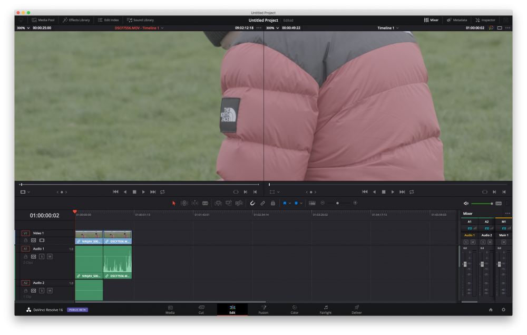
Task: Switch to the Color page tab
Action: (x=295, y=309)
